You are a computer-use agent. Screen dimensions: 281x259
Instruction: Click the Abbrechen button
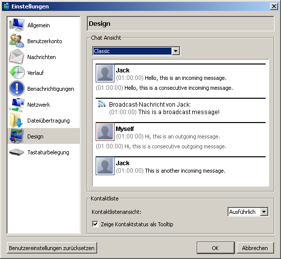255,248
